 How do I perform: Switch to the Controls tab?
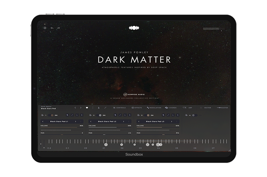click(x=119, y=108)
